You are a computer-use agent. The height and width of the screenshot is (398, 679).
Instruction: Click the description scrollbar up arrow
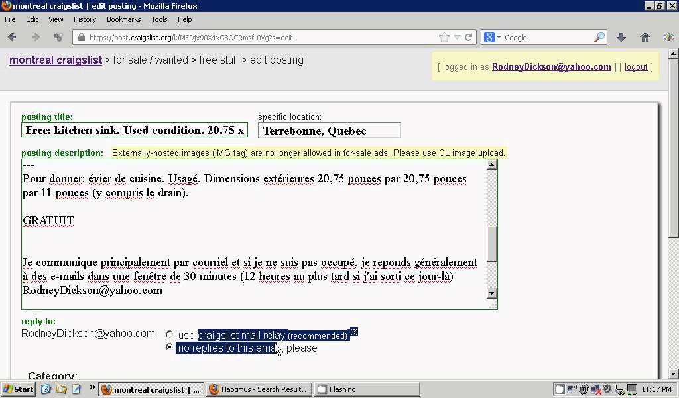491,165
